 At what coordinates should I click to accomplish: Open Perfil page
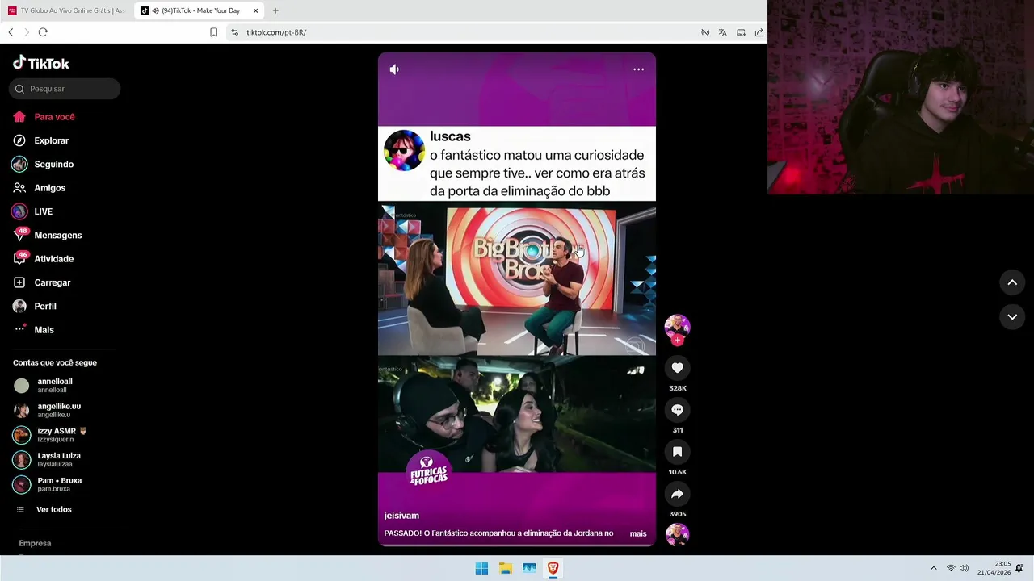coord(44,306)
